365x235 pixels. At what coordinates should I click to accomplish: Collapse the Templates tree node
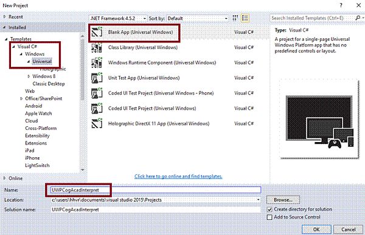click(6, 39)
